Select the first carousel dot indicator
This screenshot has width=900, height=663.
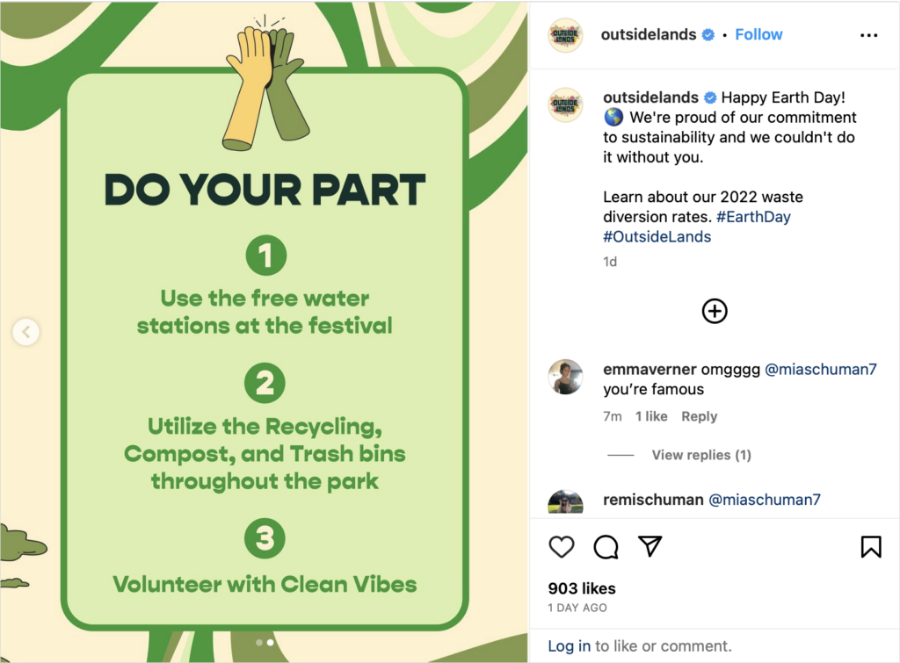pos(258,643)
